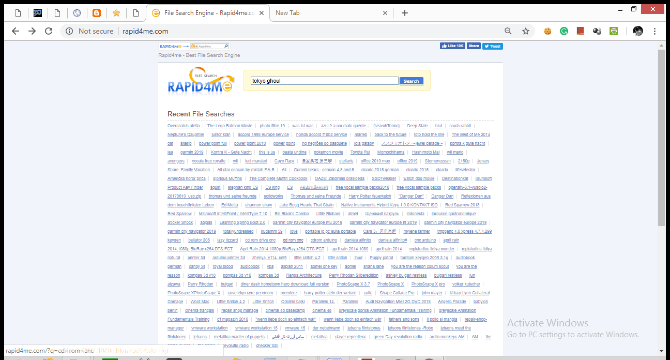The height and width of the screenshot is (360, 670).
Task: Click the cookie extension icon
Action: pyautogui.click(x=547, y=31)
